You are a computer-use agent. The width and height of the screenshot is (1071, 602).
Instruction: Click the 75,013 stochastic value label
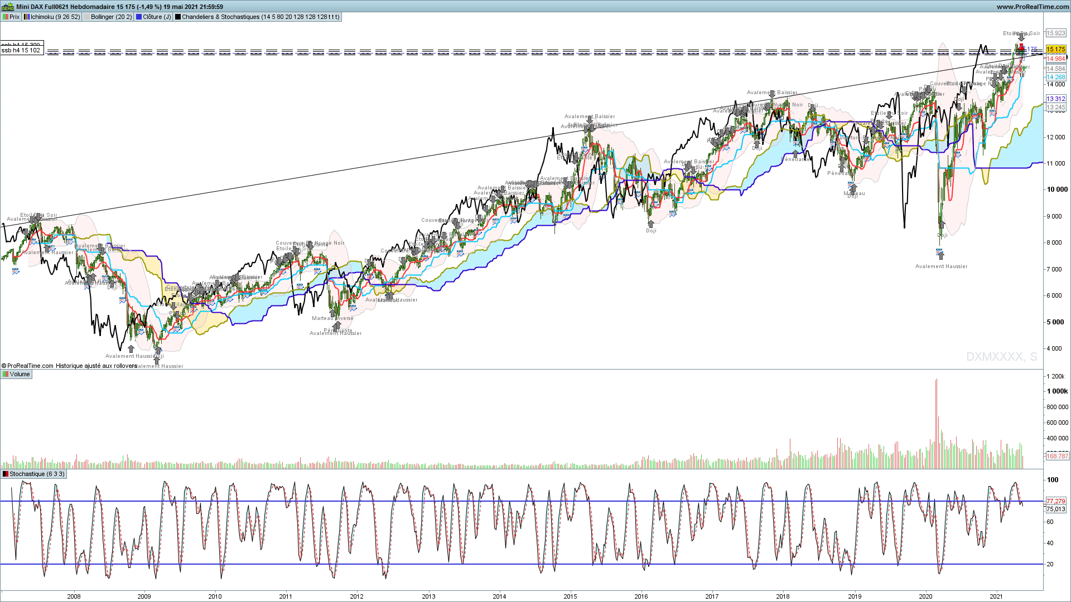click(1056, 509)
